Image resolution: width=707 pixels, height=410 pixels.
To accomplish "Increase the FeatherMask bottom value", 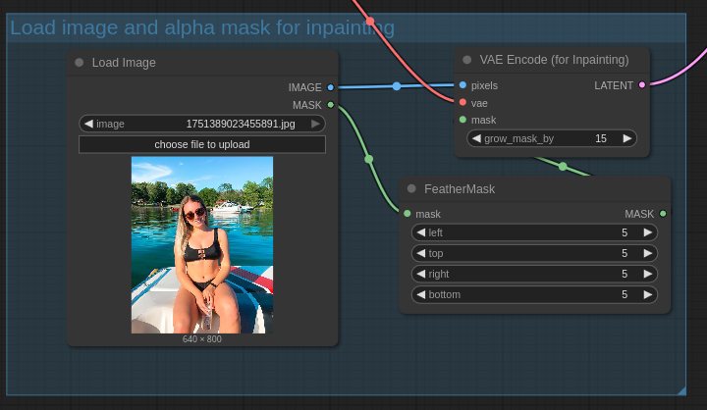I will click(x=648, y=294).
